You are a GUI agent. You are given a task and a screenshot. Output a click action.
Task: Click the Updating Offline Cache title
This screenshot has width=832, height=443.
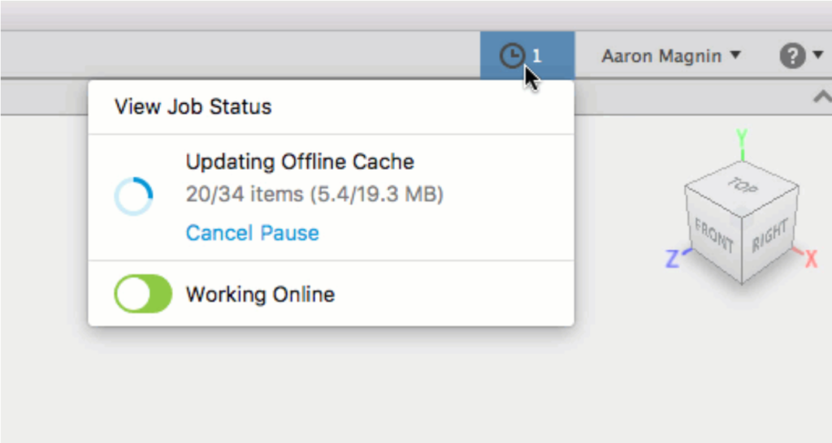click(x=300, y=161)
